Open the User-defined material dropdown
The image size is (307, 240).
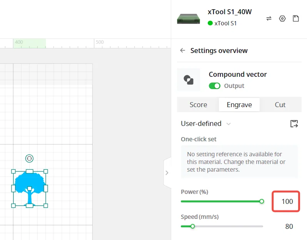point(206,124)
